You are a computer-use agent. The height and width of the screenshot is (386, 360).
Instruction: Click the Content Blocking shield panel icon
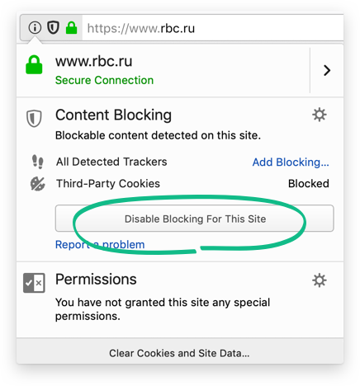coord(34,118)
